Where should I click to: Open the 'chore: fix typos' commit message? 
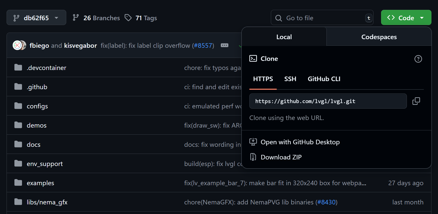[213, 68]
